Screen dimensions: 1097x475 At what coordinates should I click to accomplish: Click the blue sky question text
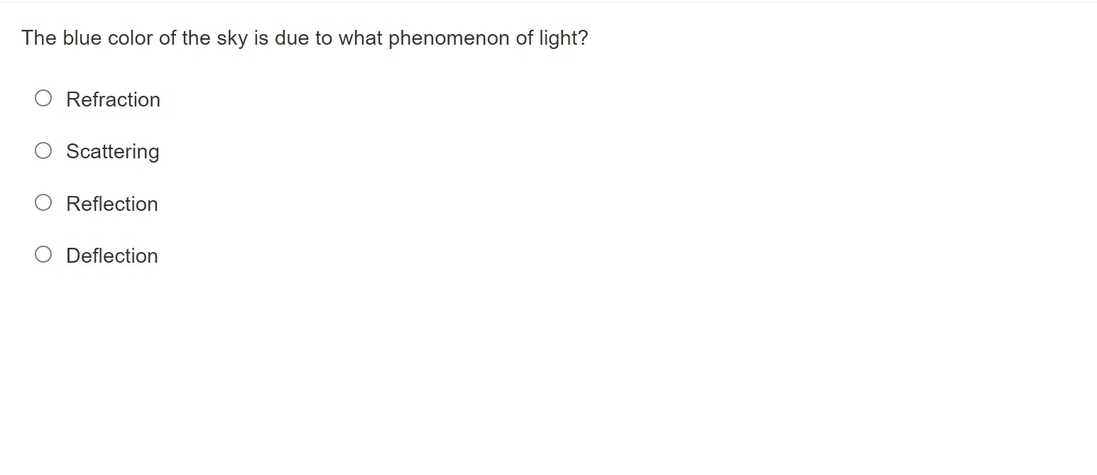pyautogui.click(x=305, y=38)
